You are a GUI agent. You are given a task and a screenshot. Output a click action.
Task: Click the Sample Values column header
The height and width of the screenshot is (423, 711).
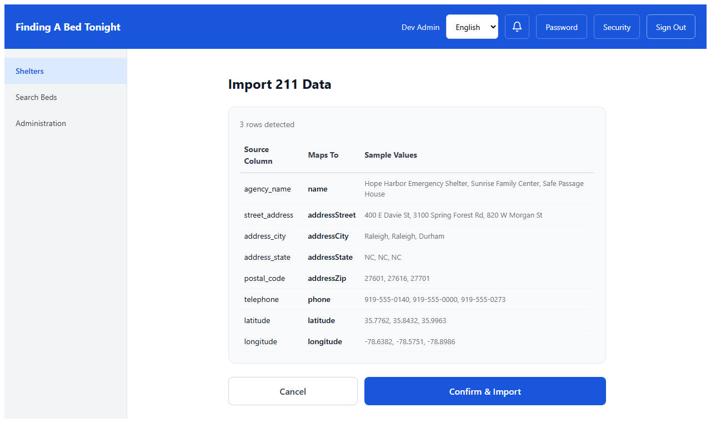point(390,155)
